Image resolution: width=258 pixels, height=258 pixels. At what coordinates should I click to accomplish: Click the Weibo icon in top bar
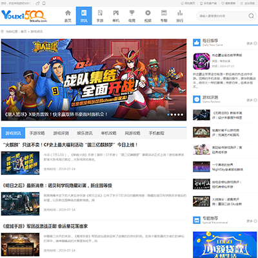[x=37, y=3]
